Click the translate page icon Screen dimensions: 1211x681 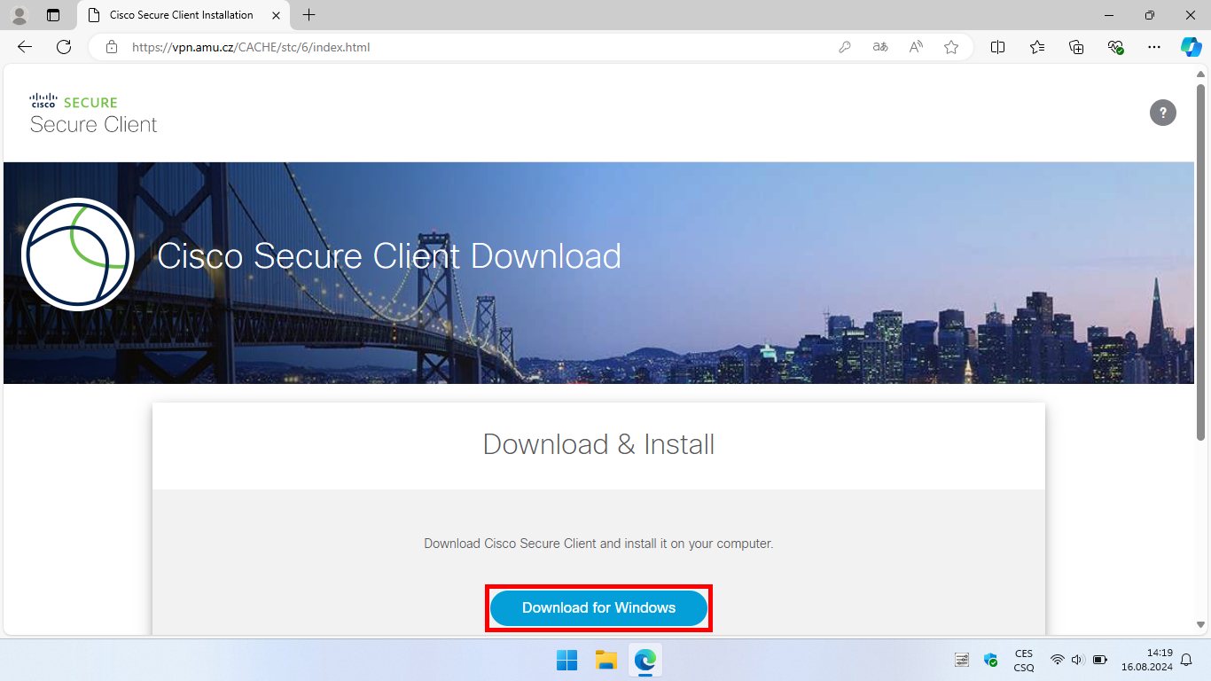[x=880, y=47]
